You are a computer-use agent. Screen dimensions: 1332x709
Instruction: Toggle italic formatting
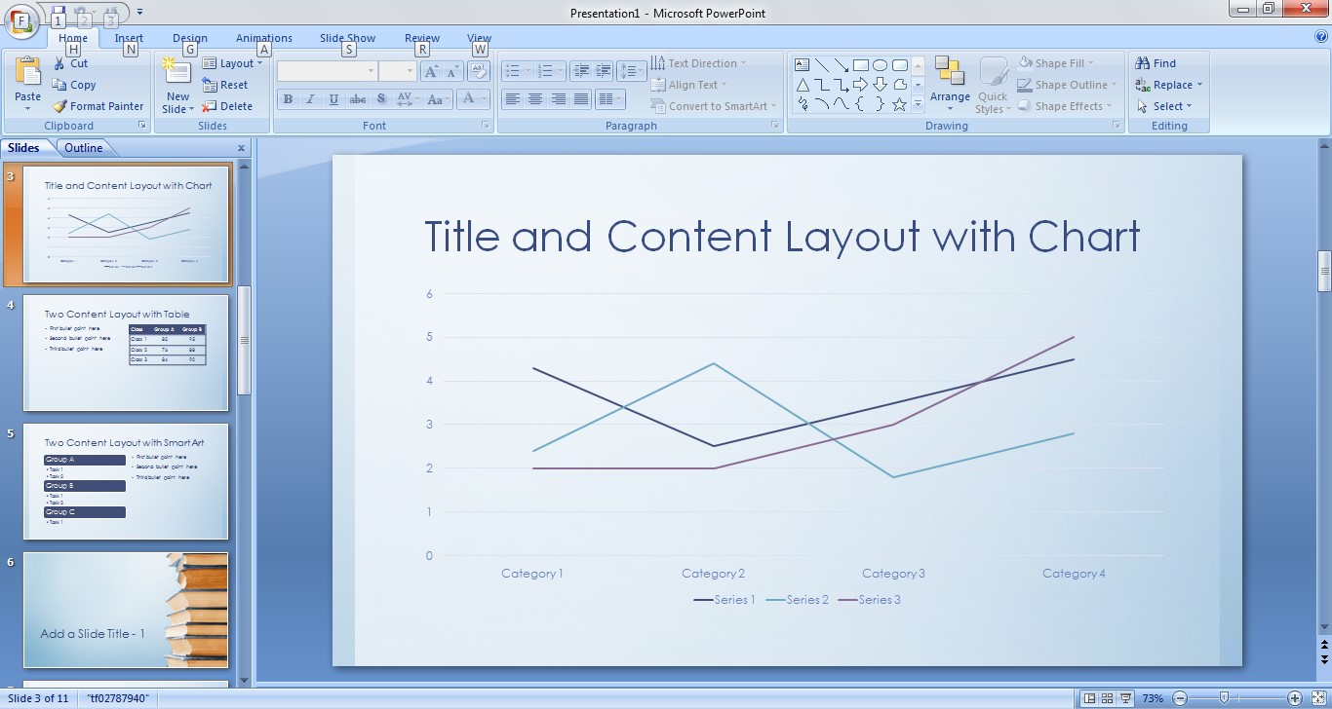[310, 98]
